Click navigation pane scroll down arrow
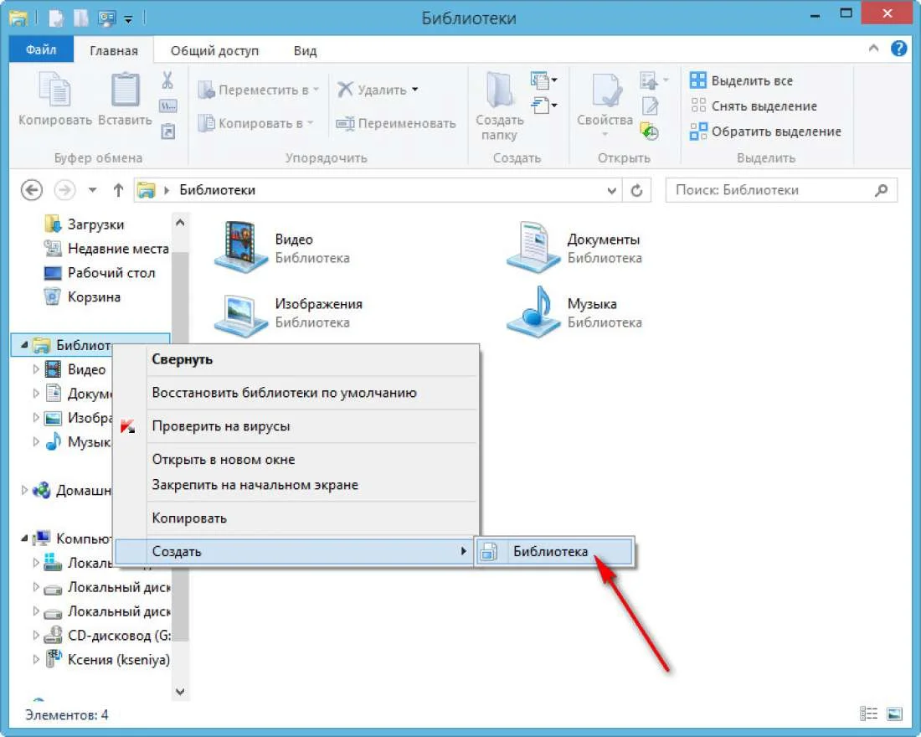 (180, 692)
